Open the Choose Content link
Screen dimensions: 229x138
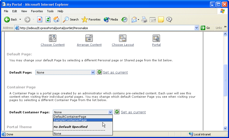point(53,45)
